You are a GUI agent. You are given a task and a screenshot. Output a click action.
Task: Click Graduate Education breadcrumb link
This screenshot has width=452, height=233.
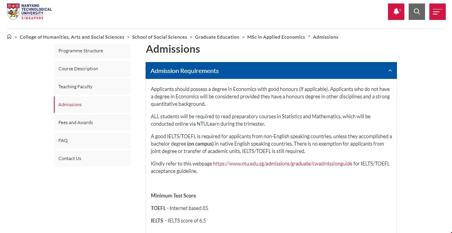(217, 37)
